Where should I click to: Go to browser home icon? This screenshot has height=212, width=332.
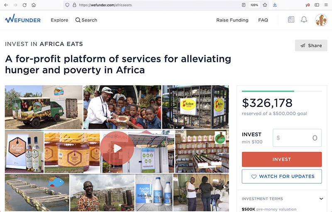pyautogui.click(x=34, y=5)
